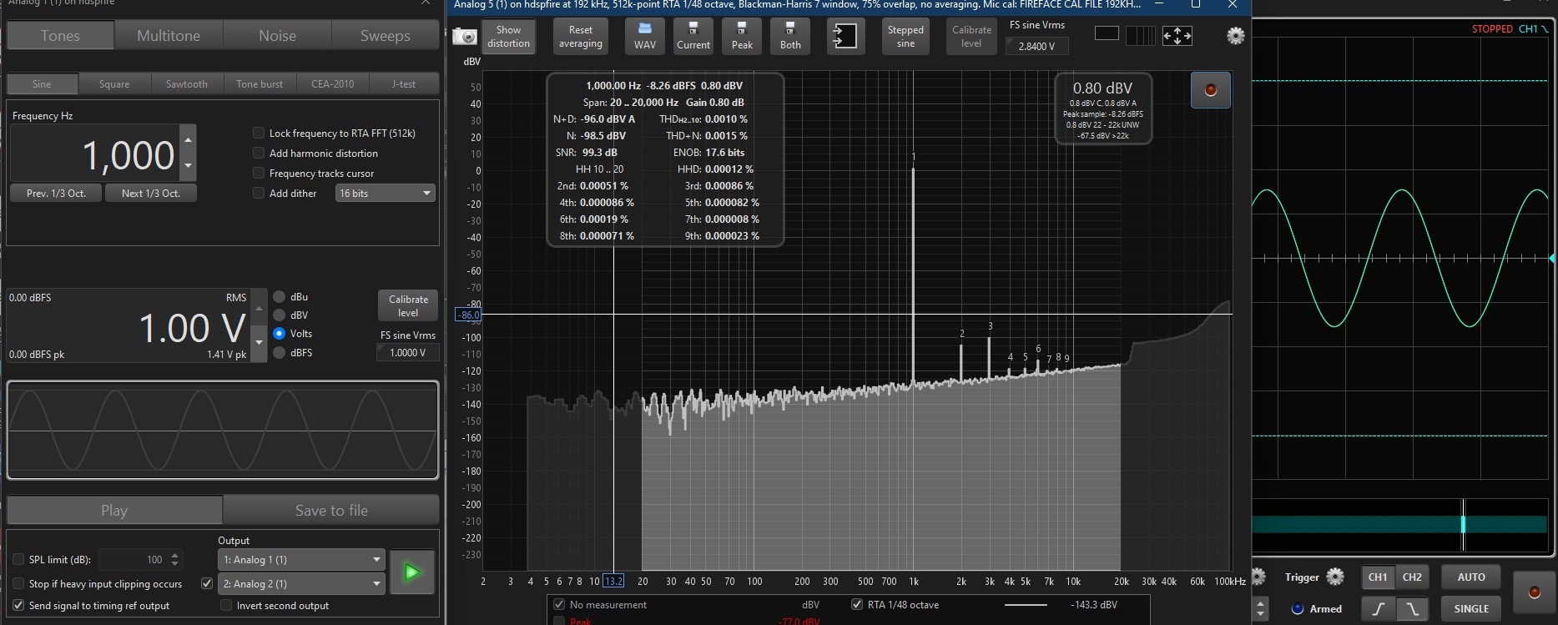
Task: Toggle SPL limit (dB) checkbox
Action: [18, 560]
